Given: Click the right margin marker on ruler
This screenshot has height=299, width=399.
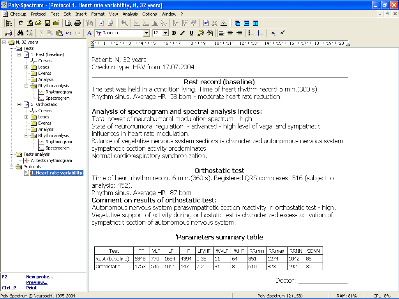Looking at the screenshot, I should [x=348, y=45].
